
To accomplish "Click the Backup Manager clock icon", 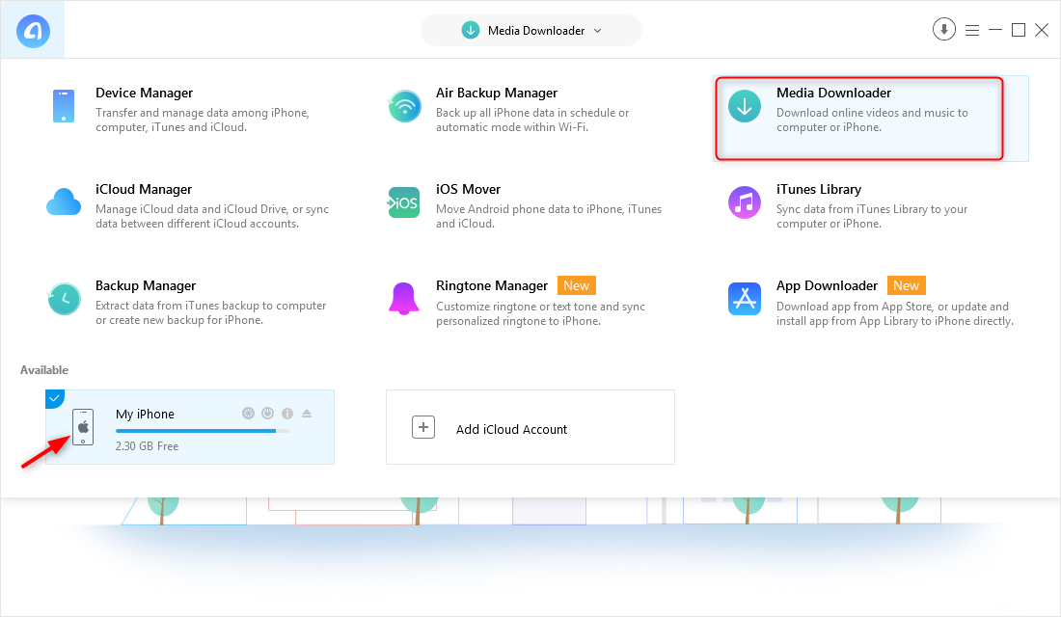I will pyautogui.click(x=65, y=299).
